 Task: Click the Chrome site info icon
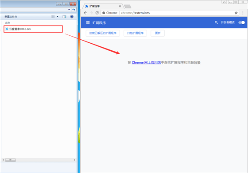pos(104,13)
